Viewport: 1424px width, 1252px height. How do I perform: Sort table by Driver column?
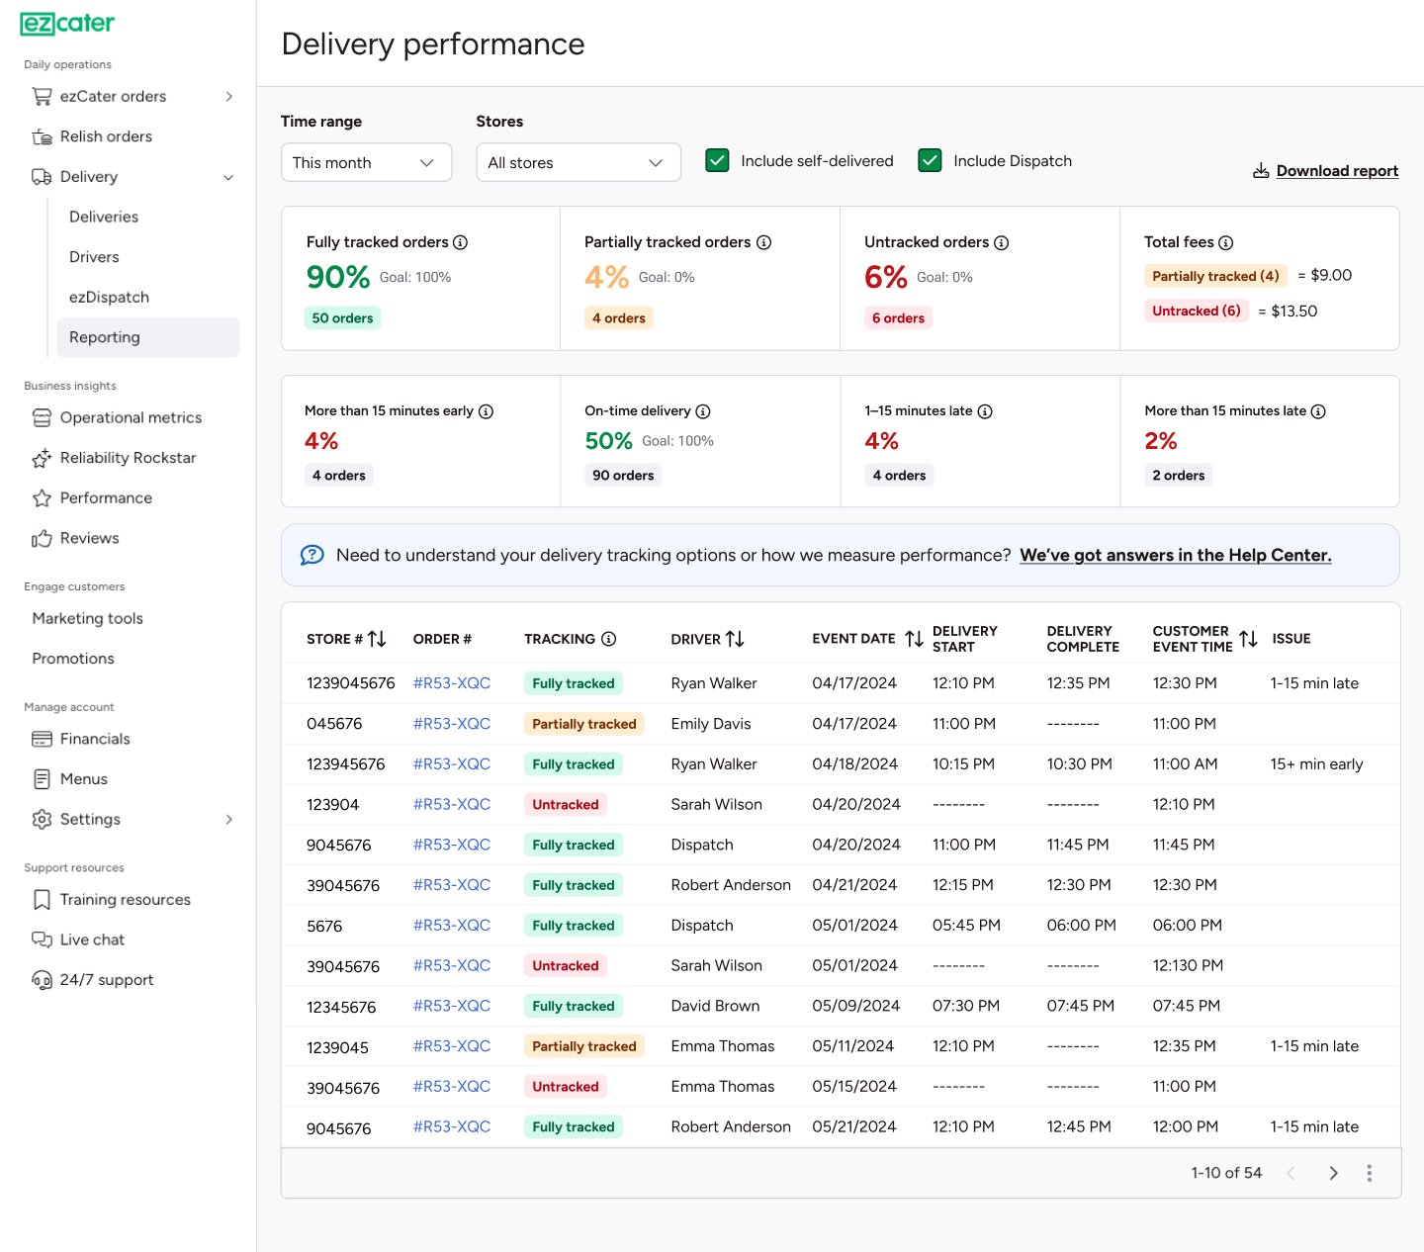(x=735, y=639)
